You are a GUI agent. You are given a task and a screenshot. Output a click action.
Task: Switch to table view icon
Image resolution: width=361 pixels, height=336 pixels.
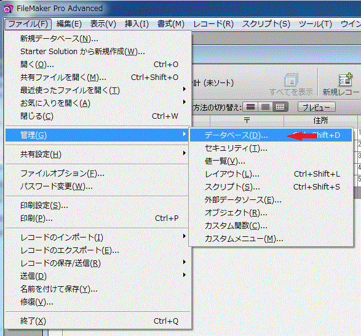pyautogui.click(x=280, y=107)
